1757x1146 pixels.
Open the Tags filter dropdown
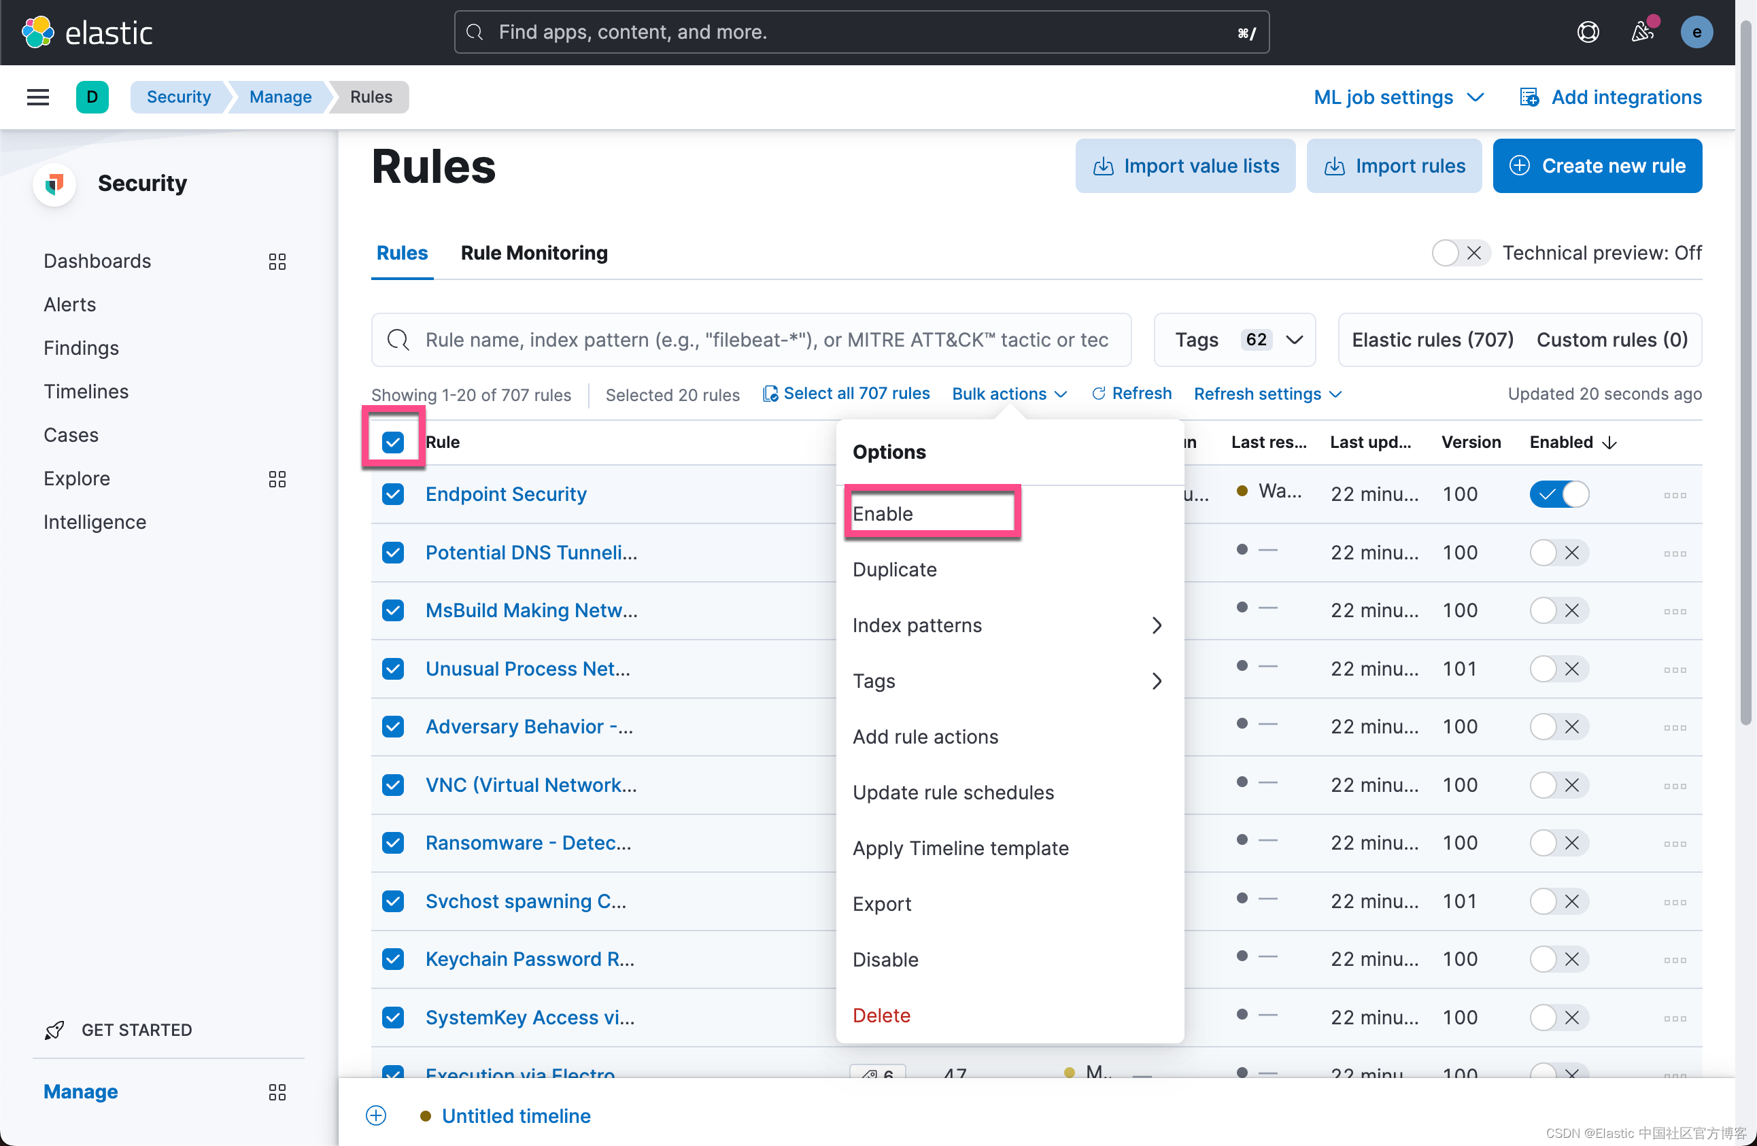(x=1234, y=339)
